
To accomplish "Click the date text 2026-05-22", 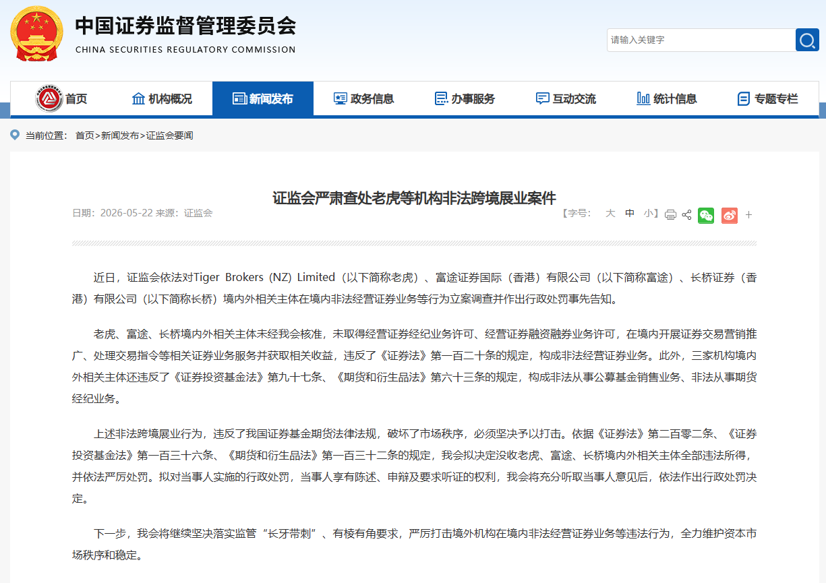I will point(127,213).
